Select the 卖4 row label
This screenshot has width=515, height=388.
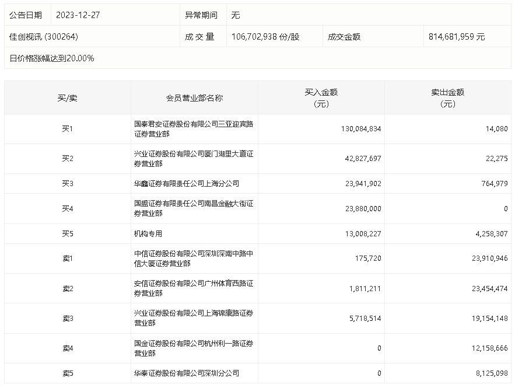(x=68, y=348)
